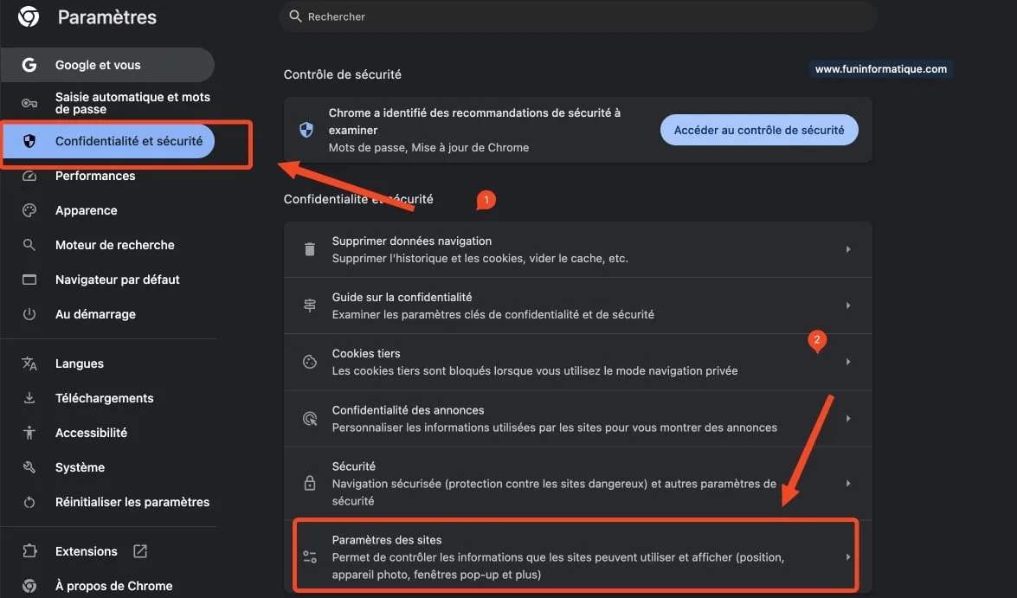1017x598 pixels.
Task: Select the shield icon next to Confidentialité et sécurité
Action: pyautogui.click(x=29, y=140)
